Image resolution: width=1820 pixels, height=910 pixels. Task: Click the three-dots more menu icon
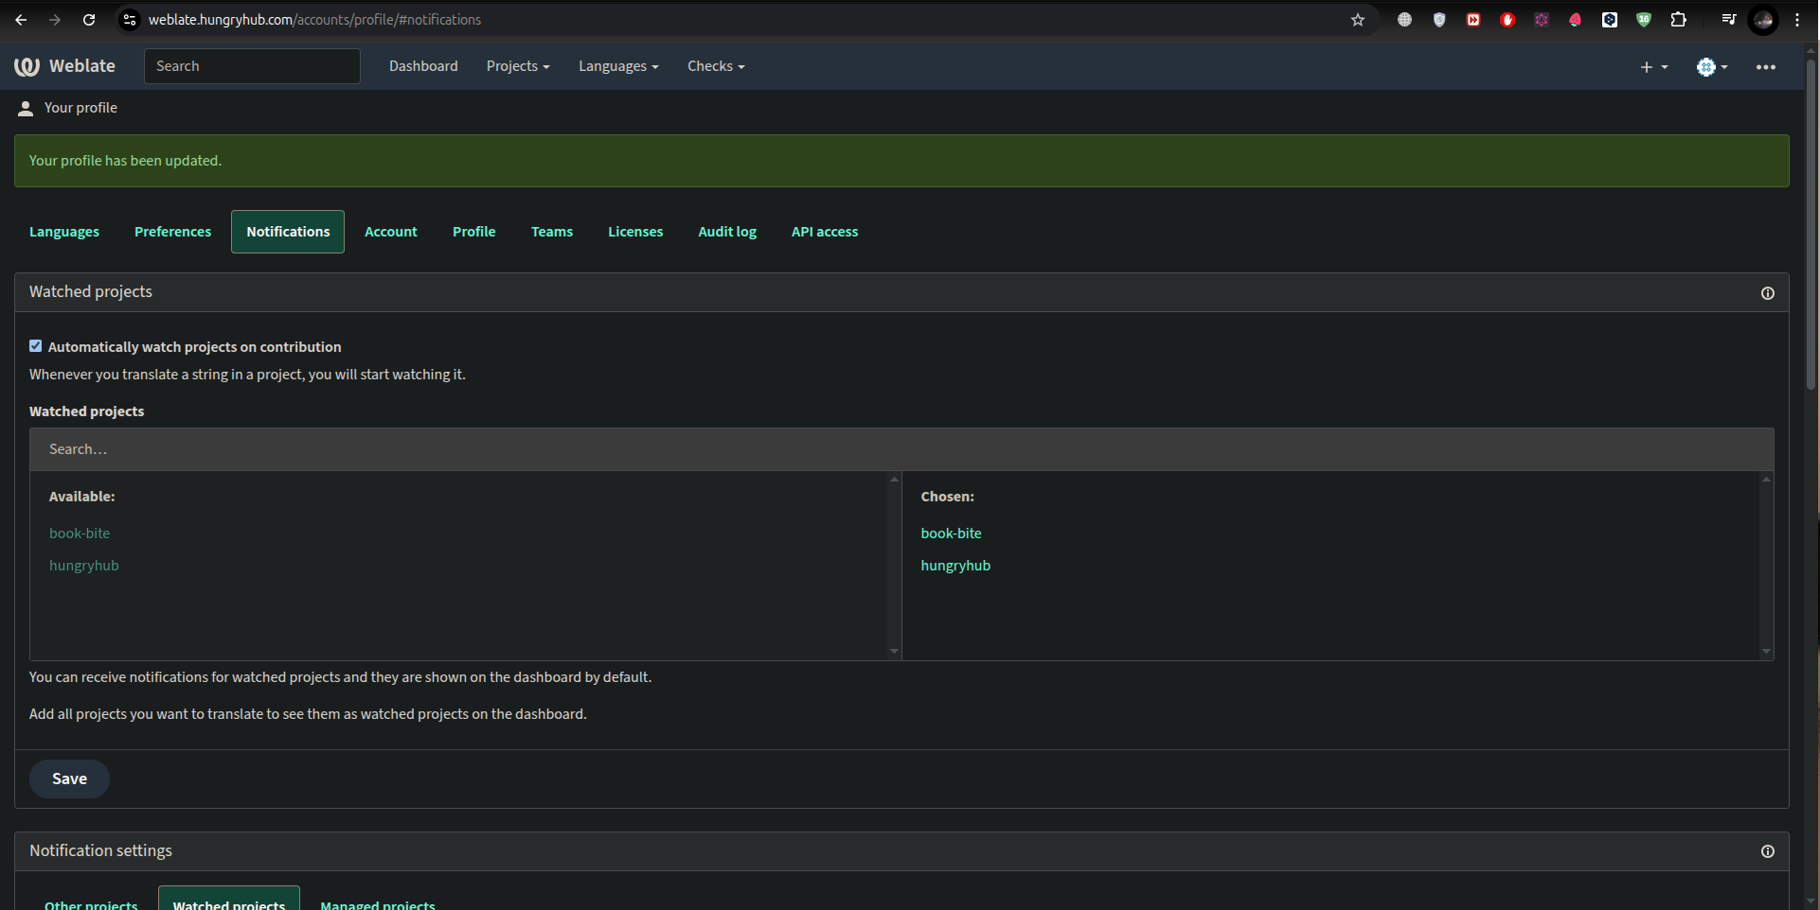[1765, 67]
